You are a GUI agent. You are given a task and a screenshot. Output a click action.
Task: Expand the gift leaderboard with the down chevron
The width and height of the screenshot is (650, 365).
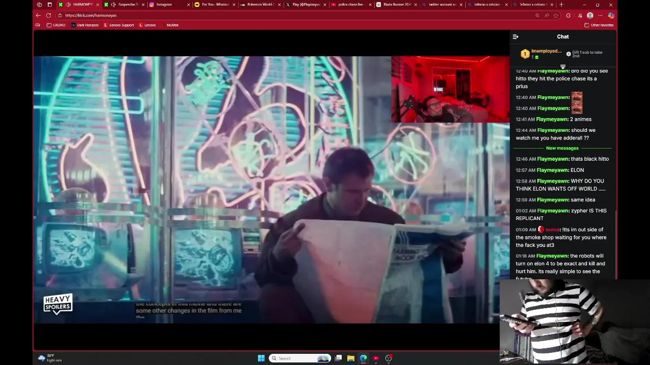[563, 67]
